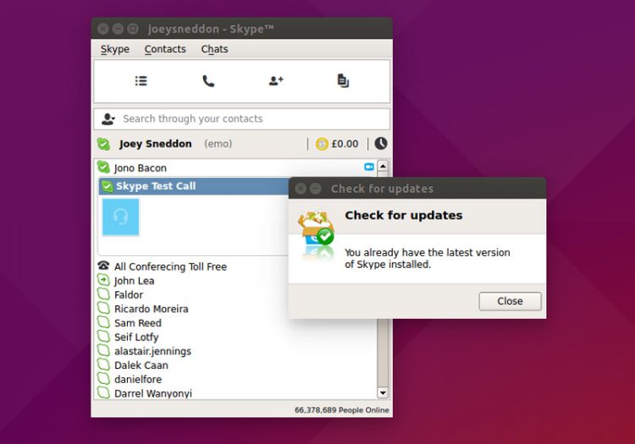635x444 pixels.
Task: Close the Check for updates dialog
Action: click(510, 301)
